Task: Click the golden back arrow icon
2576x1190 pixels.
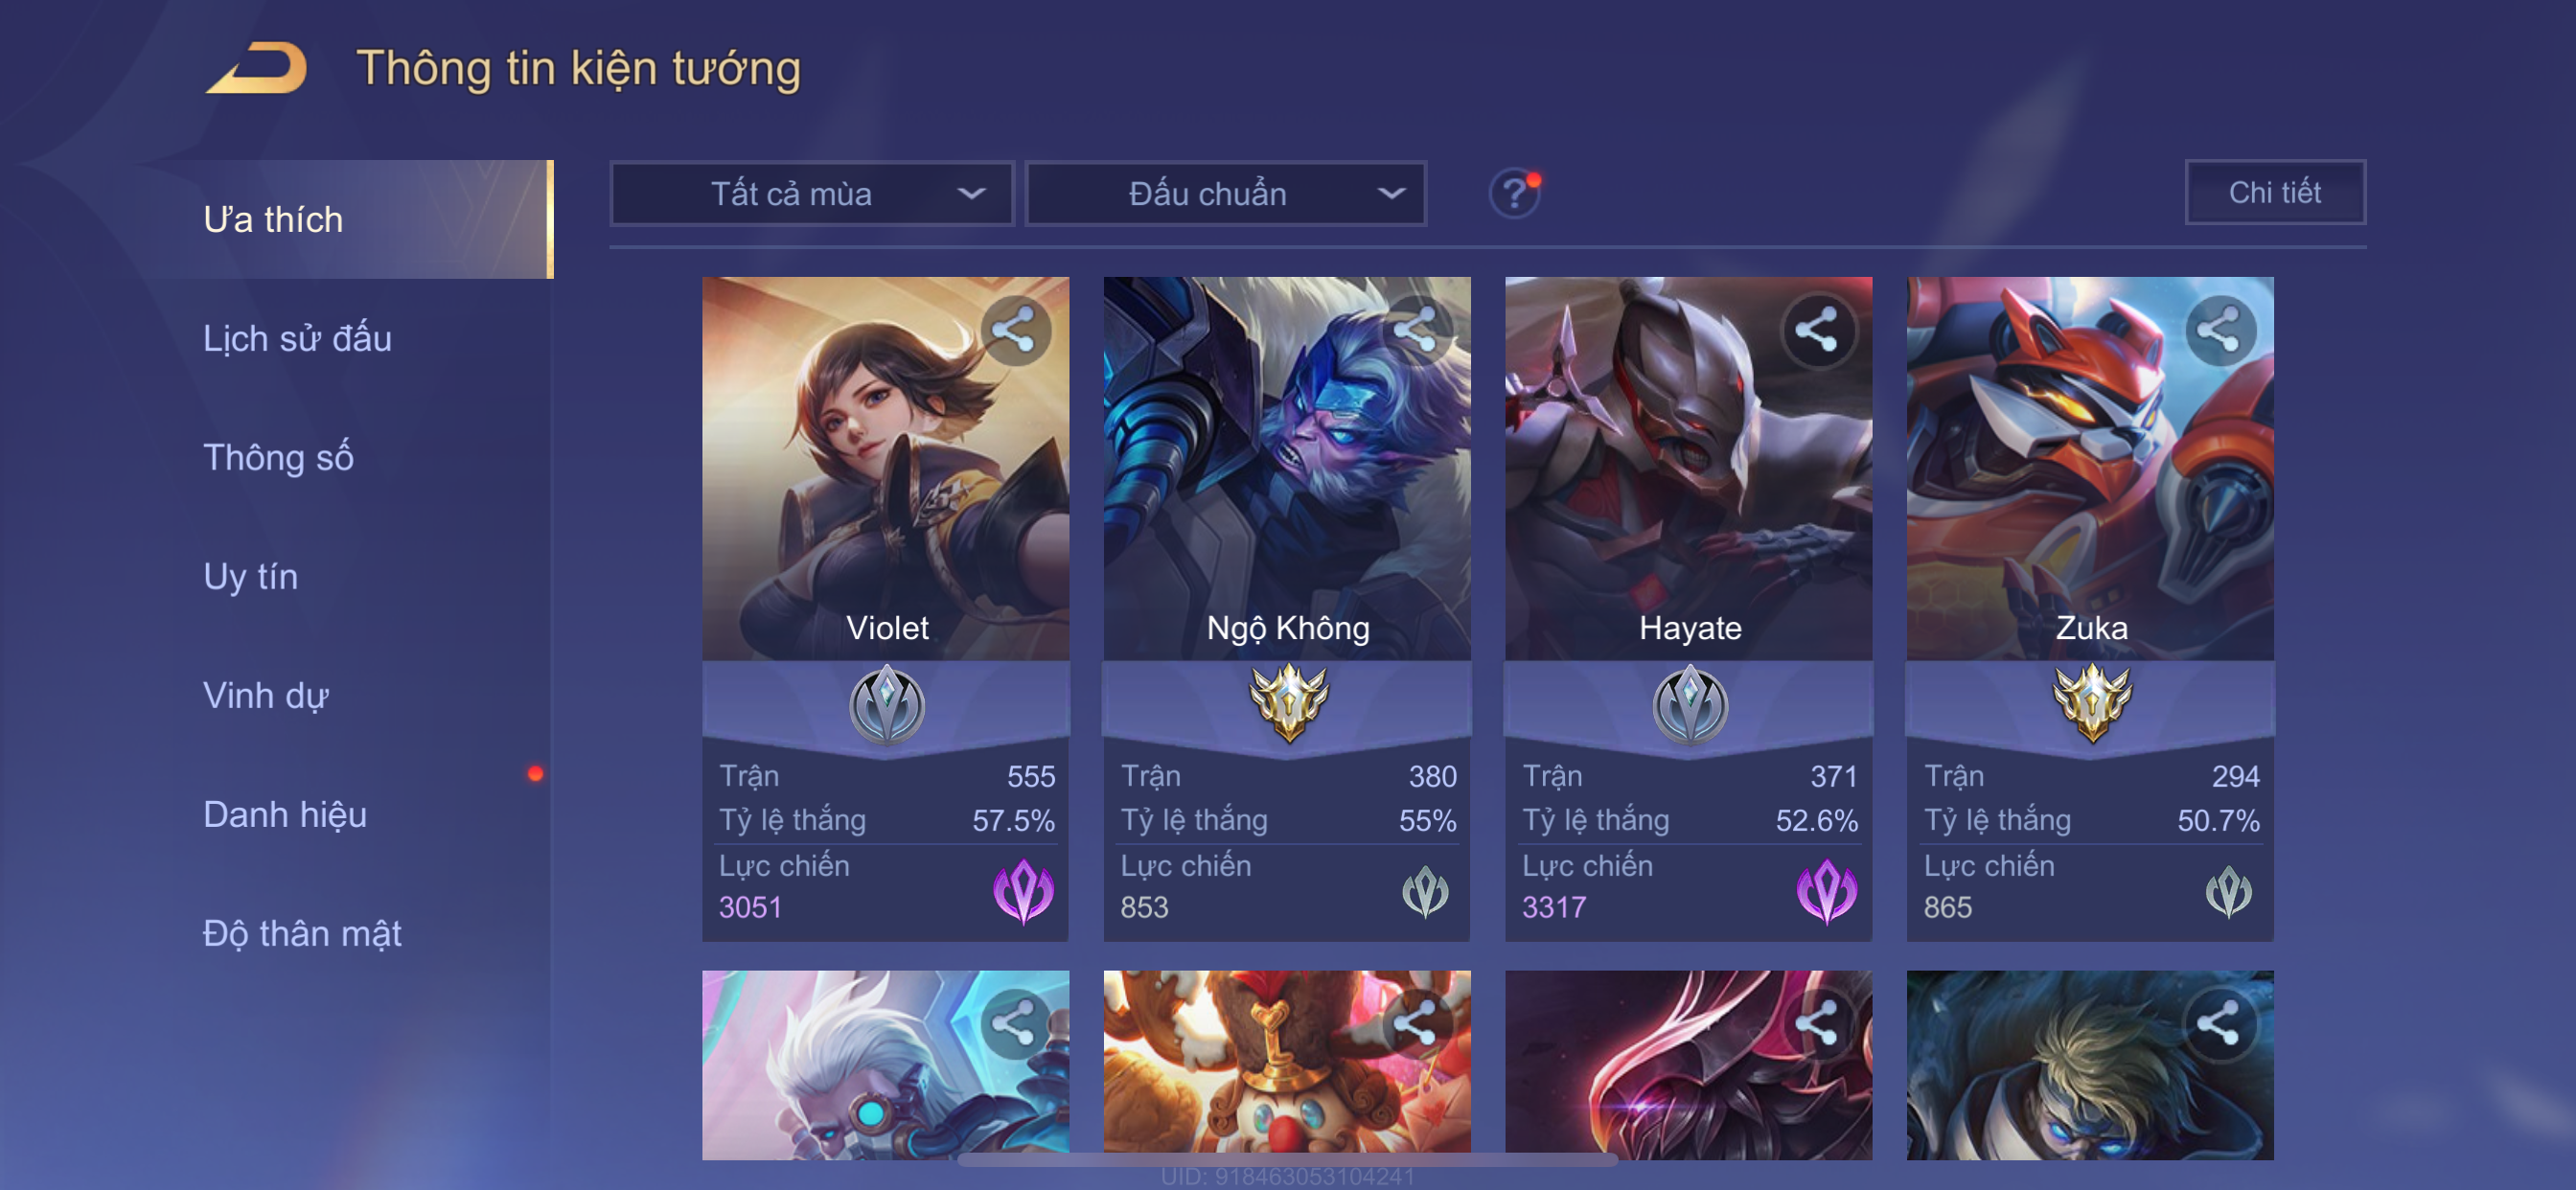Action: coord(257,68)
